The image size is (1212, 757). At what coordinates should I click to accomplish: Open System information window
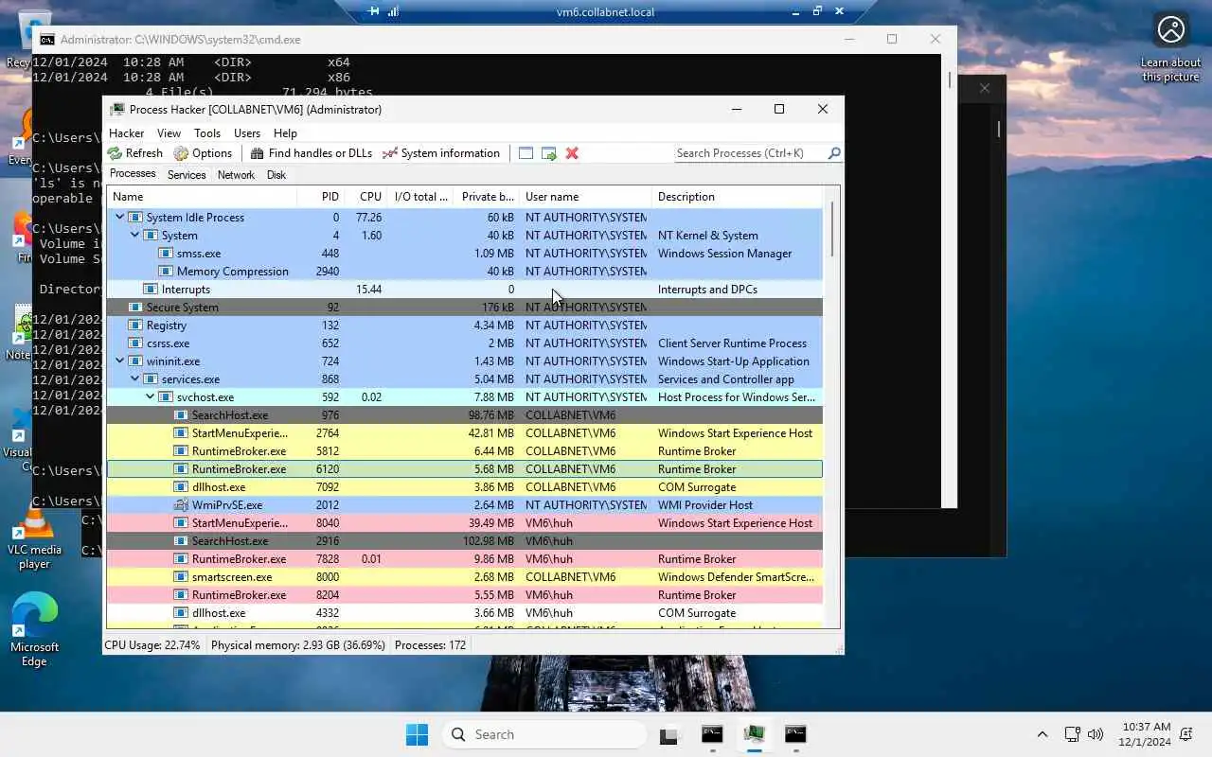440,153
